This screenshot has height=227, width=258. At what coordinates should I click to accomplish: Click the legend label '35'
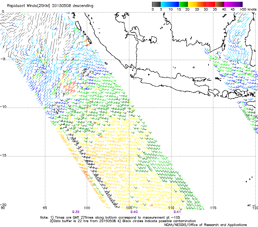[x=215, y=9]
